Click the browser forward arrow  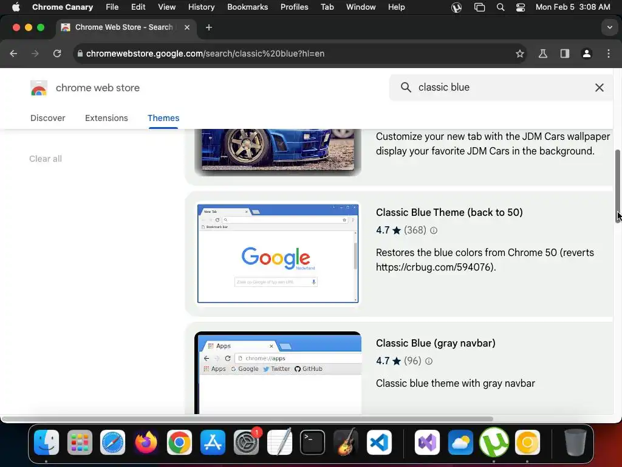(x=35, y=54)
